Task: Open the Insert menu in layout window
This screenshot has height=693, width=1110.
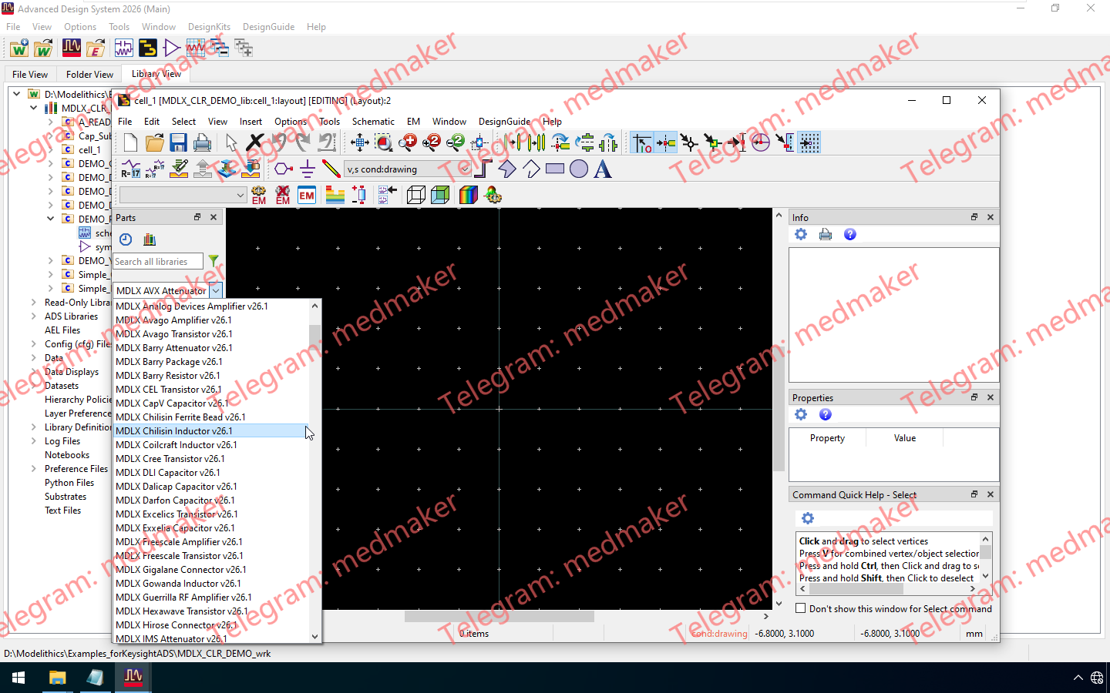Action: pyautogui.click(x=251, y=122)
